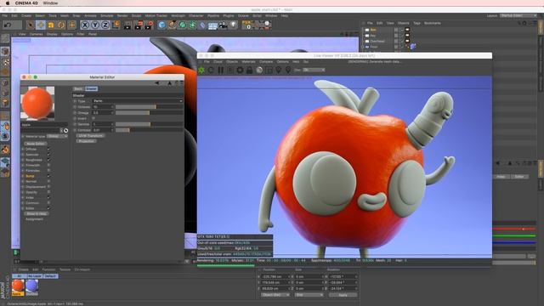Toggle the Diffuse channel checkbox
Screen dimensions: 544x306
click(48, 150)
